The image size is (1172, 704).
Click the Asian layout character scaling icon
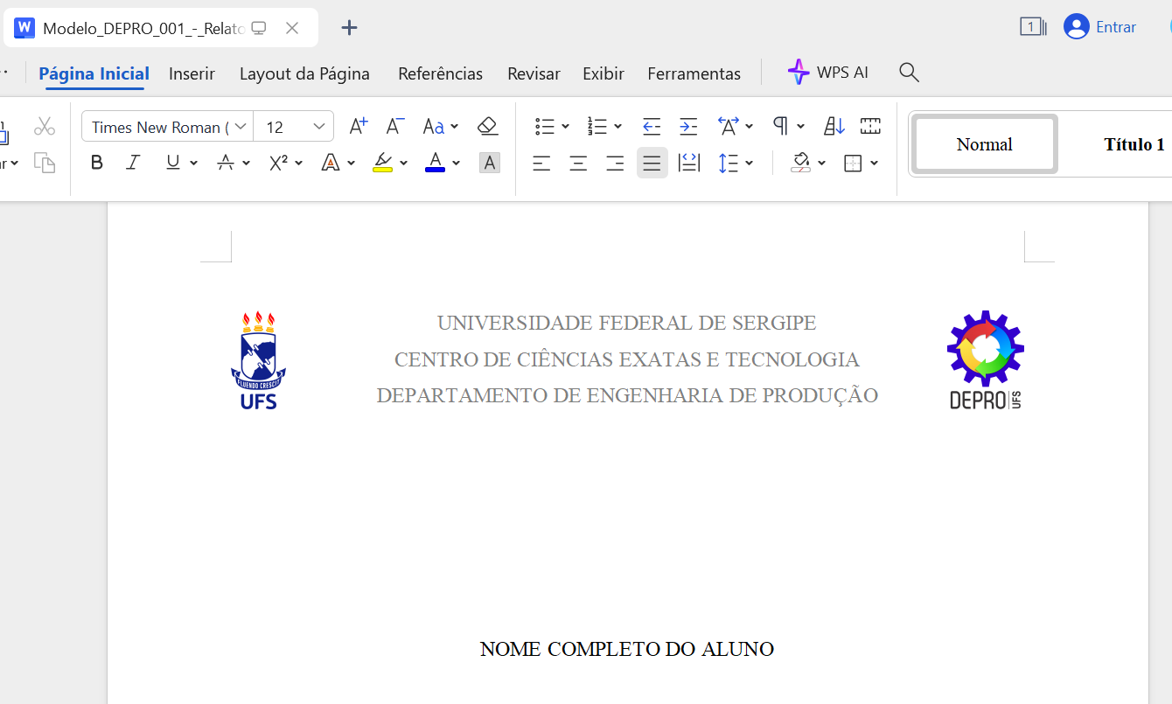click(729, 127)
